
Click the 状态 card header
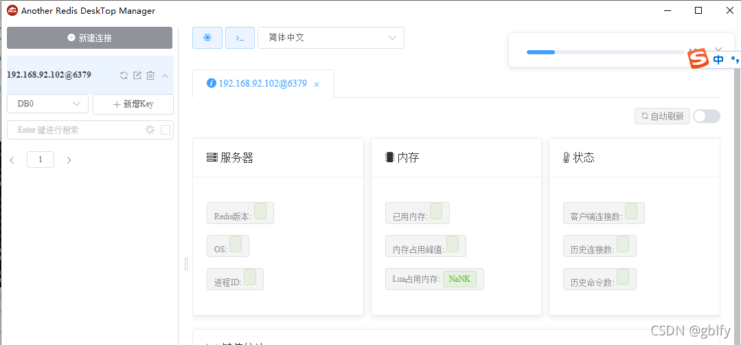[634, 158]
